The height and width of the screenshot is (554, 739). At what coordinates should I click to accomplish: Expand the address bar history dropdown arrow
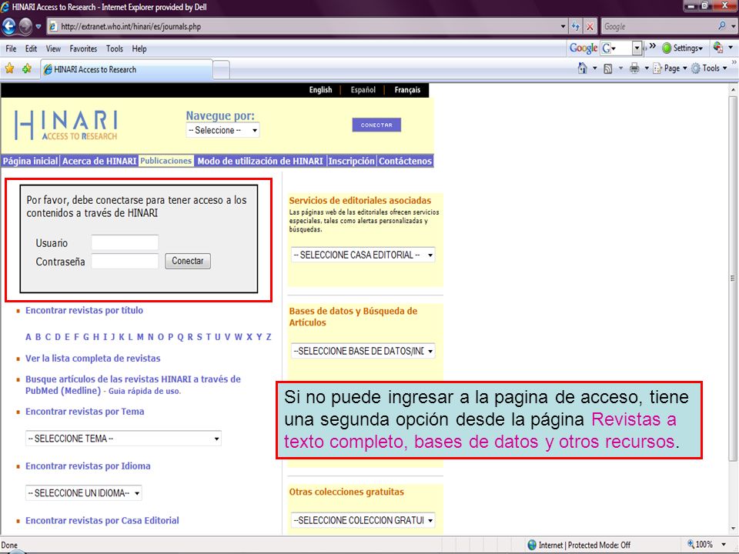click(x=563, y=26)
